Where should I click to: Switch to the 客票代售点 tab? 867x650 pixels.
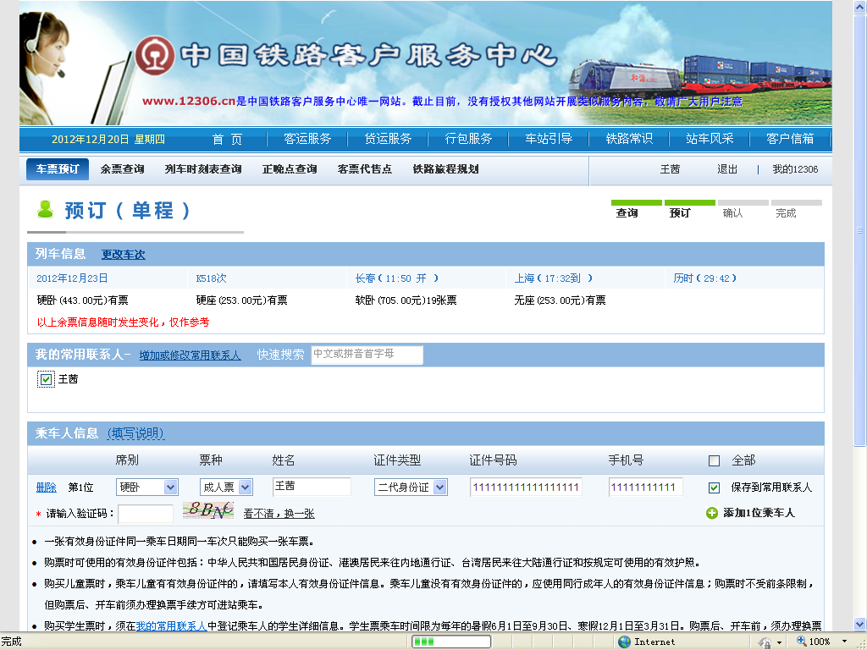(364, 169)
